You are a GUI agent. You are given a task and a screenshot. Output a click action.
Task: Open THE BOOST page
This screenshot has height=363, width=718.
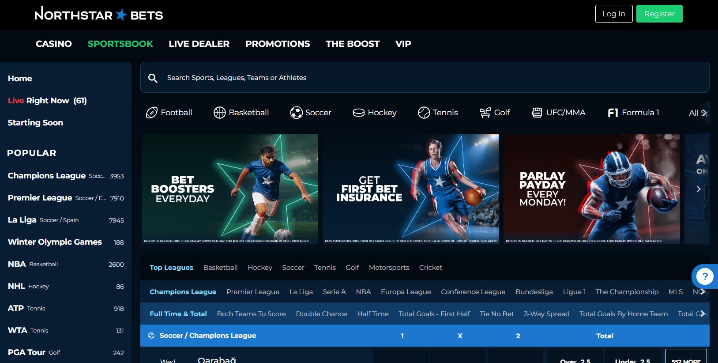pyautogui.click(x=353, y=44)
